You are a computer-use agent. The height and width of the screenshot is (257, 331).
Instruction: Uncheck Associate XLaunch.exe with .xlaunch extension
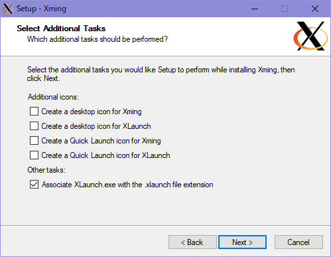coord(34,185)
